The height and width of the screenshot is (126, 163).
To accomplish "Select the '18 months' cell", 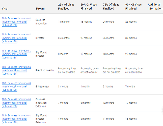I will click(108, 54).
